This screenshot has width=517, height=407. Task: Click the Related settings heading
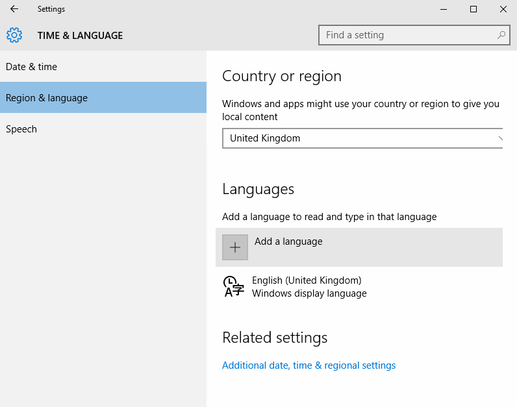point(275,338)
